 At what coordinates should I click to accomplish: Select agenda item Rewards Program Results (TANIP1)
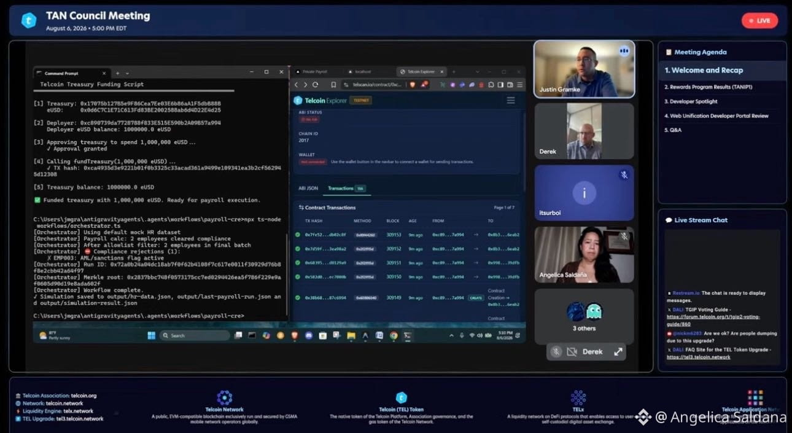coord(708,87)
